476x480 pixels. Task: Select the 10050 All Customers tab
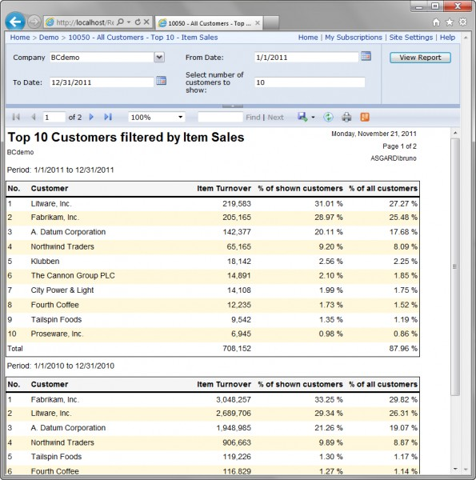click(x=209, y=23)
